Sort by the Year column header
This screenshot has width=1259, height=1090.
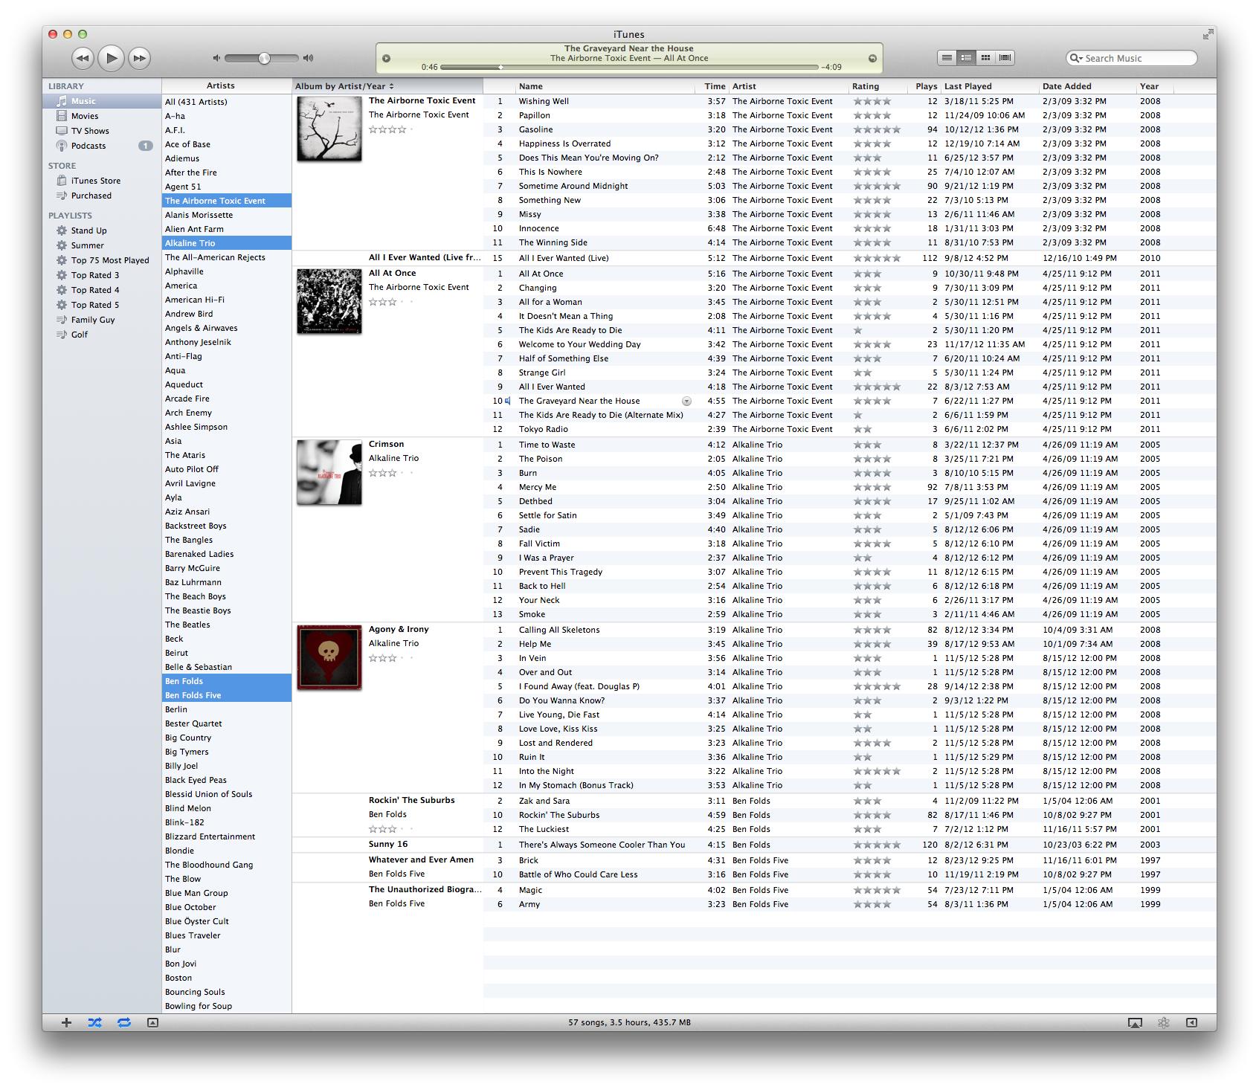coord(1155,86)
